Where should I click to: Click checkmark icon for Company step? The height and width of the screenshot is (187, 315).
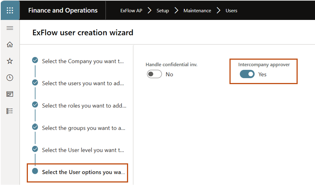click(35, 60)
